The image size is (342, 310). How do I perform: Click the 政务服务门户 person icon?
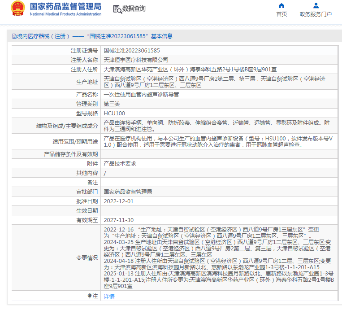[x=316, y=6]
